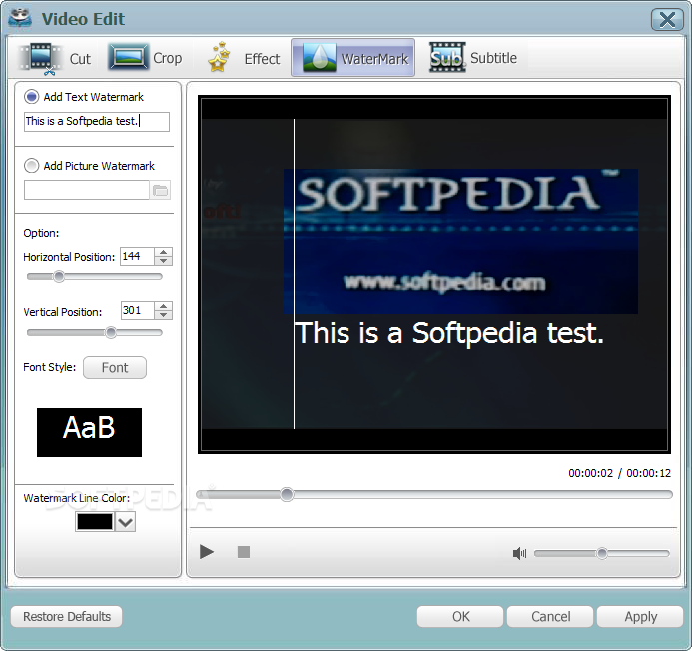Click the browse folder icon for picture watermark

[x=160, y=191]
